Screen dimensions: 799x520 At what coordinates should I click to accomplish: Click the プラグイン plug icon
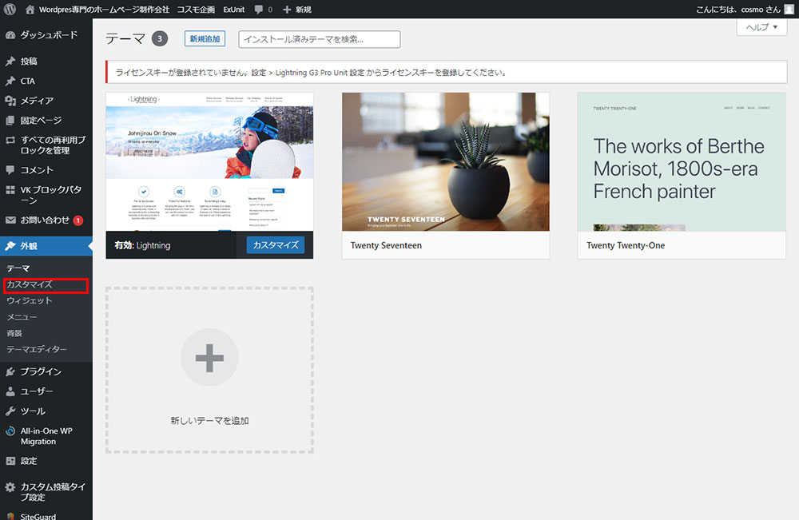click(10, 371)
